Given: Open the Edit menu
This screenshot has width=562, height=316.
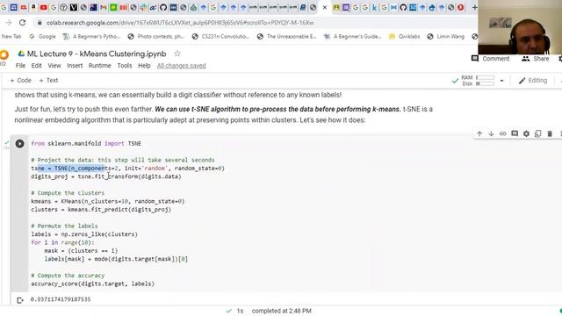Looking at the screenshot, I should click(x=36, y=66).
